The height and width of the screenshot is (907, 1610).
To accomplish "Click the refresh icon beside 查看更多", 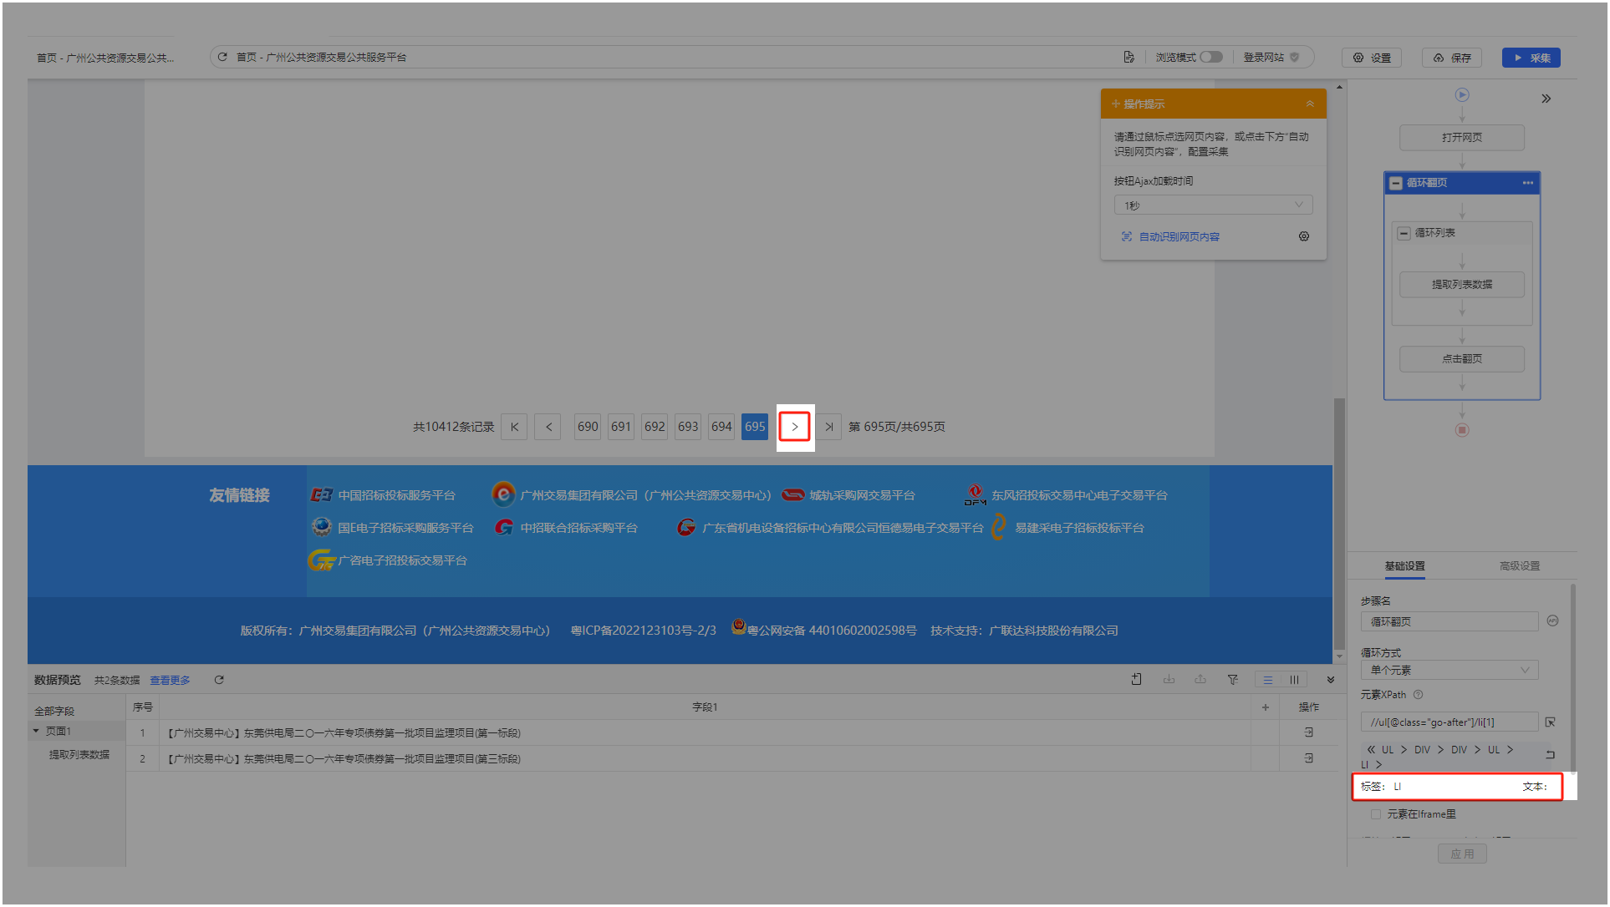I will [x=219, y=680].
